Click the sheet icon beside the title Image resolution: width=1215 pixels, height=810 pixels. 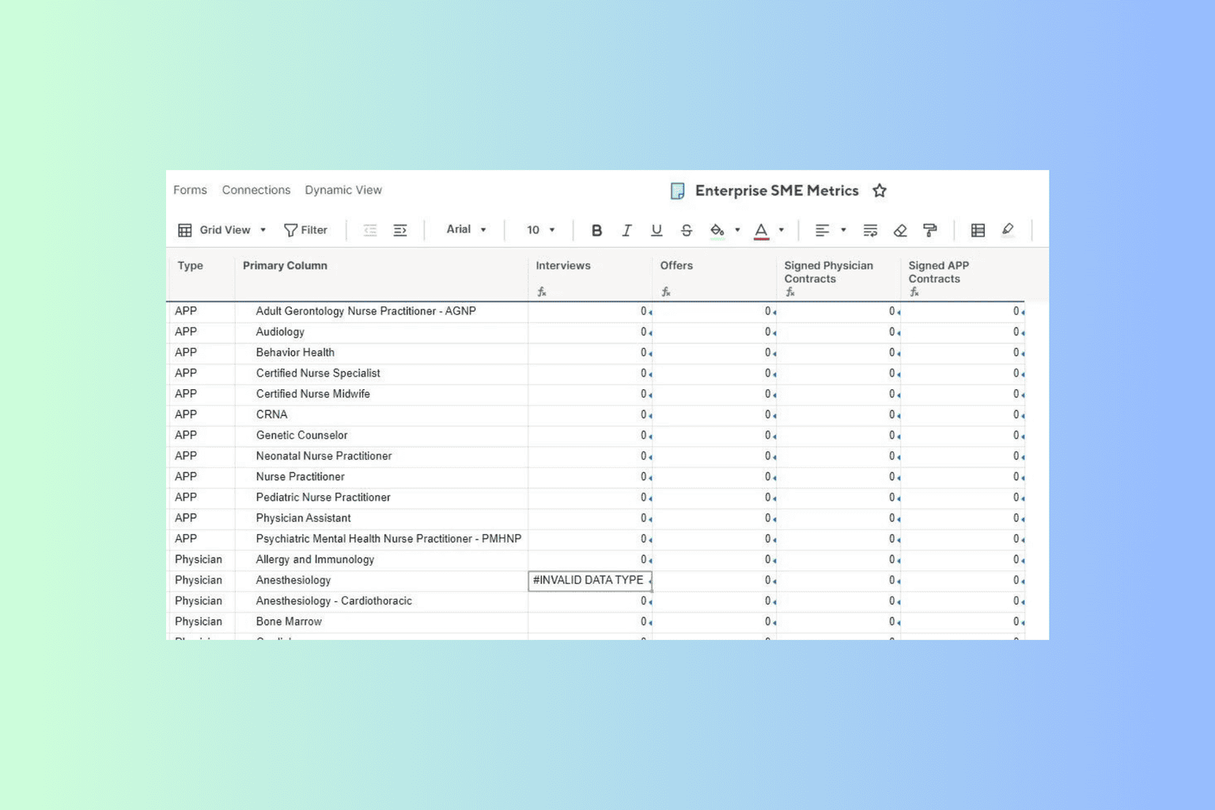coord(677,191)
